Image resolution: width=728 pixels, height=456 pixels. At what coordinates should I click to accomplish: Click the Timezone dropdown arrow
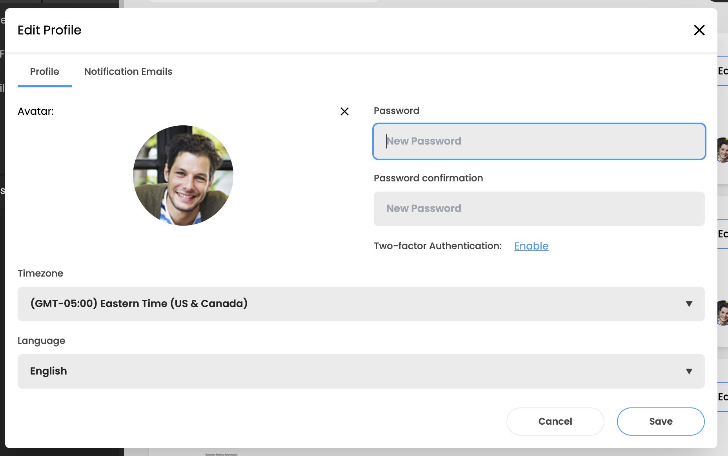click(689, 304)
